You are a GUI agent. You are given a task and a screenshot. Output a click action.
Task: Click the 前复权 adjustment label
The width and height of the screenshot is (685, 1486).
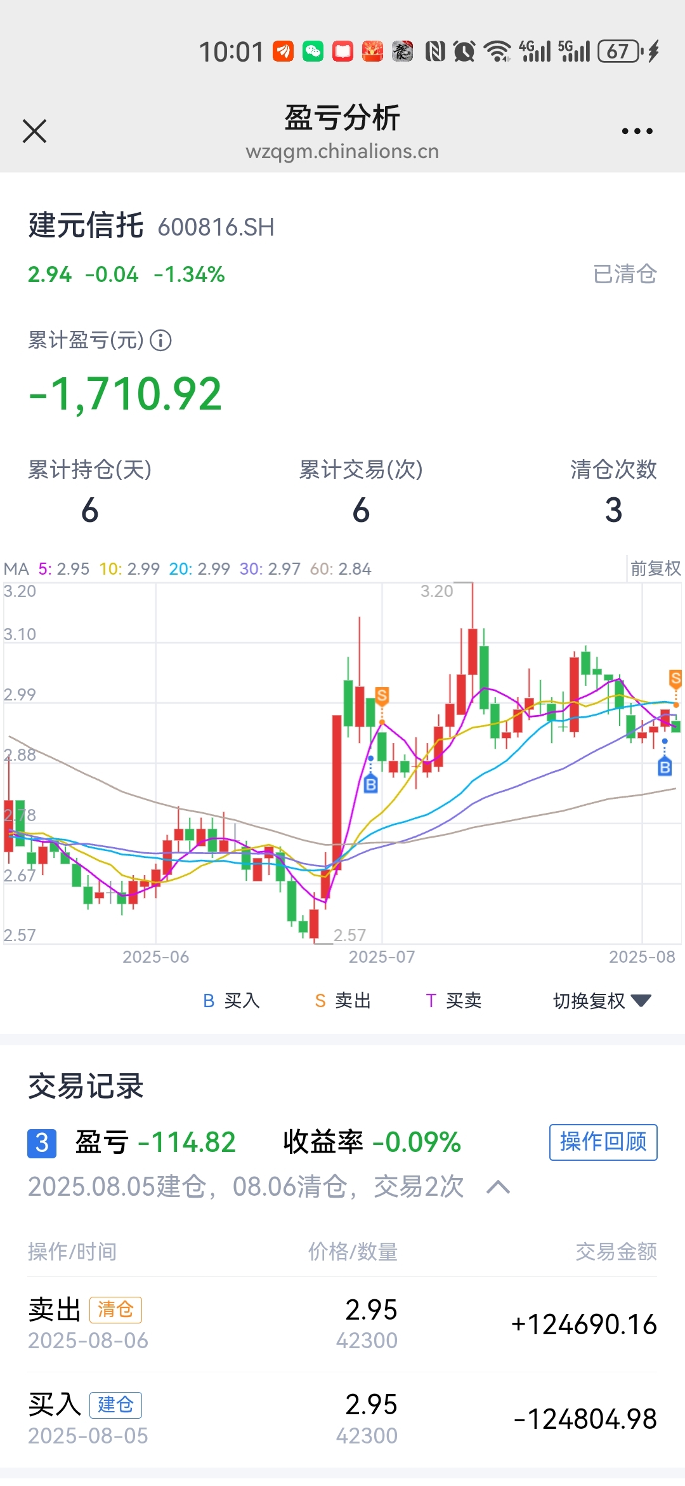pyautogui.click(x=655, y=568)
